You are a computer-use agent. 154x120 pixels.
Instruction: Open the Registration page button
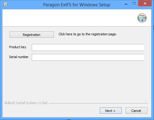point(32,35)
